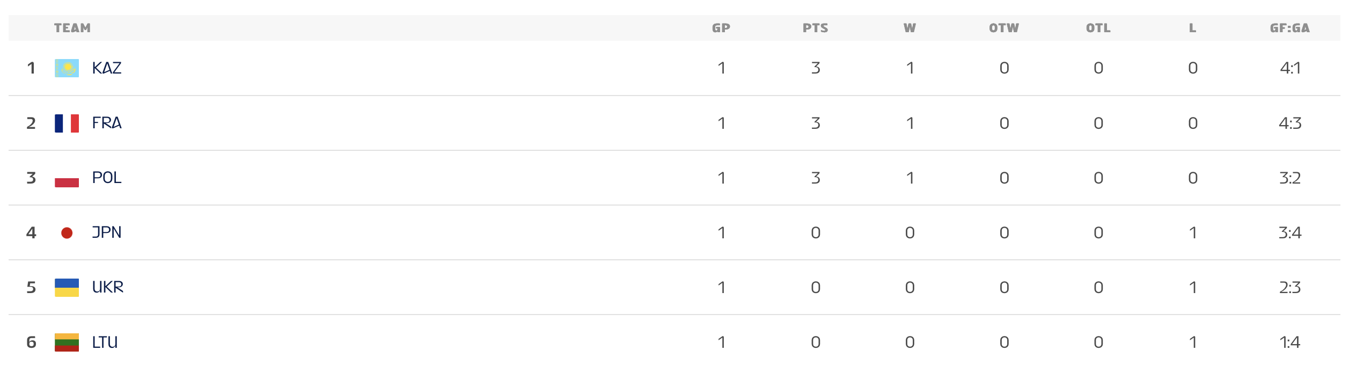Open the KAZ team link
The image size is (1349, 365).
(107, 68)
